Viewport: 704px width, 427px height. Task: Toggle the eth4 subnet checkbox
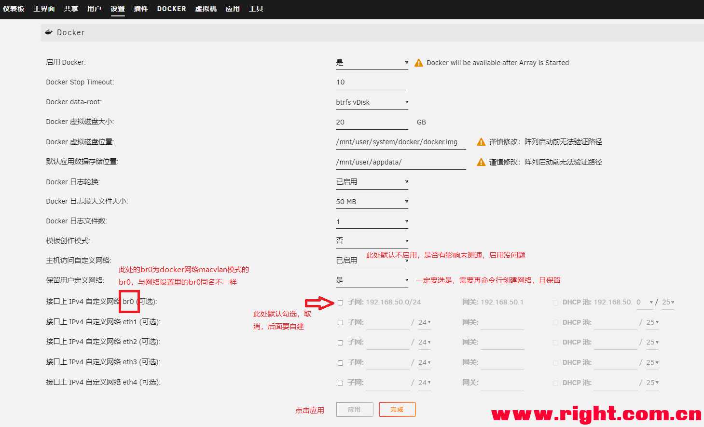(x=340, y=383)
